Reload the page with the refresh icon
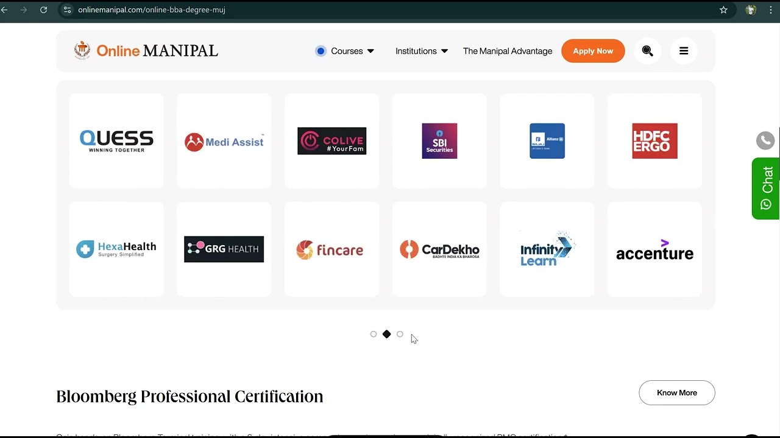Screen dimensions: 780x438 click(x=43, y=10)
